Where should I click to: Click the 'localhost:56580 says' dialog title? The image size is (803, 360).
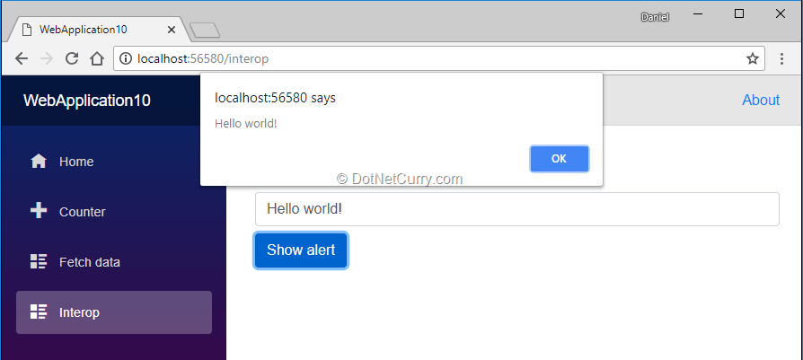275,98
